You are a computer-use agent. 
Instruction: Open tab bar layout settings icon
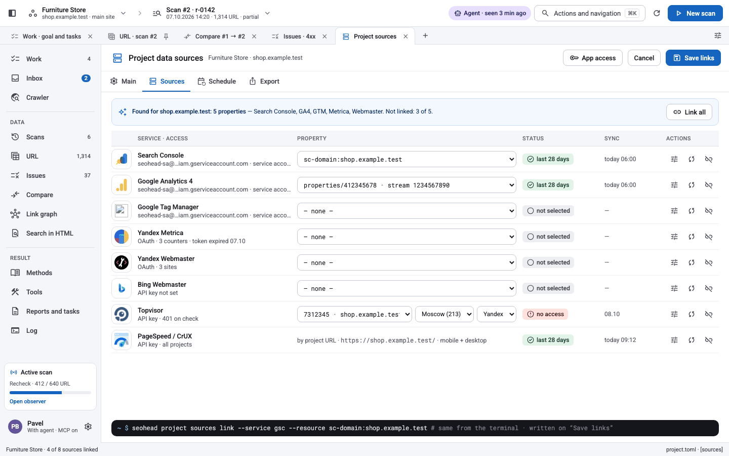718,35
